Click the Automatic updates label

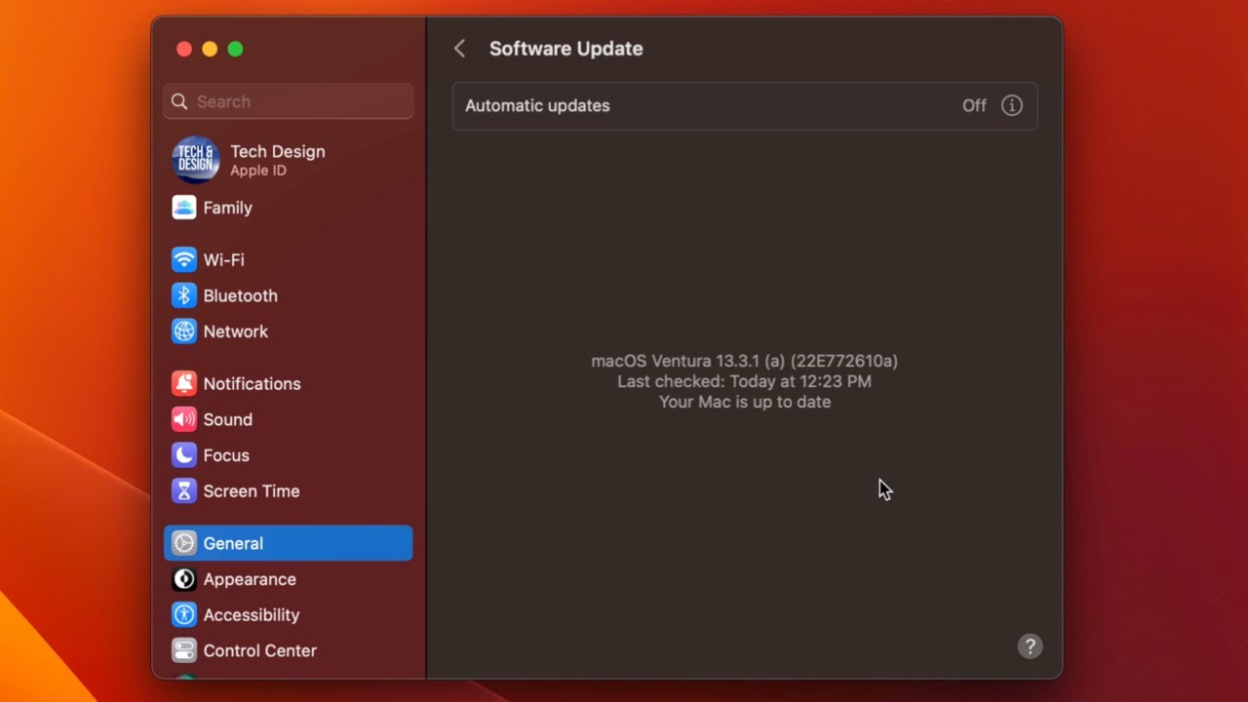537,105
